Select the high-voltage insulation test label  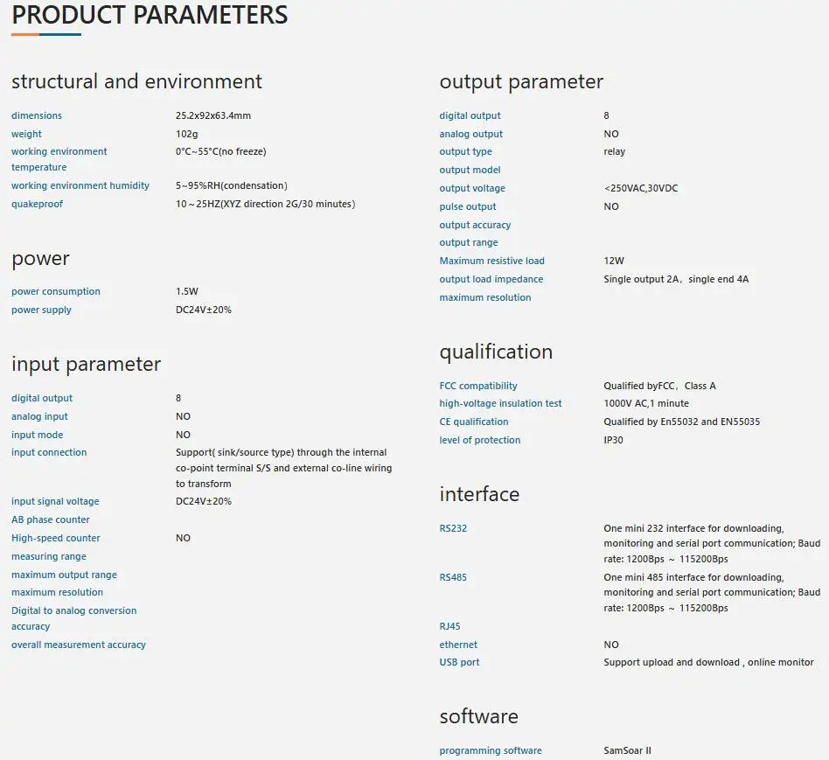[x=500, y=403]
